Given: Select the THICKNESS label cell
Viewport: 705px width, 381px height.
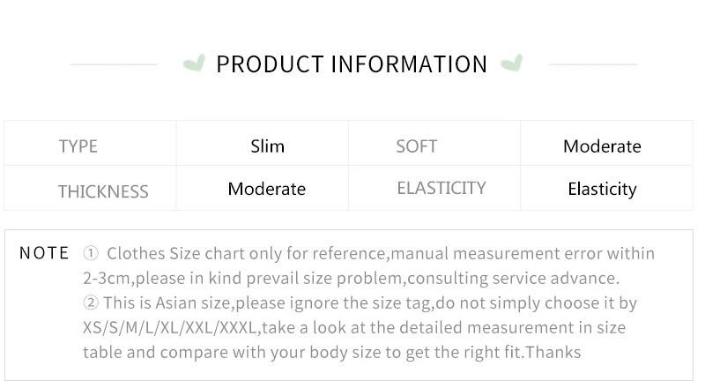Looking at the screenshot, I should tap(103, 191).
